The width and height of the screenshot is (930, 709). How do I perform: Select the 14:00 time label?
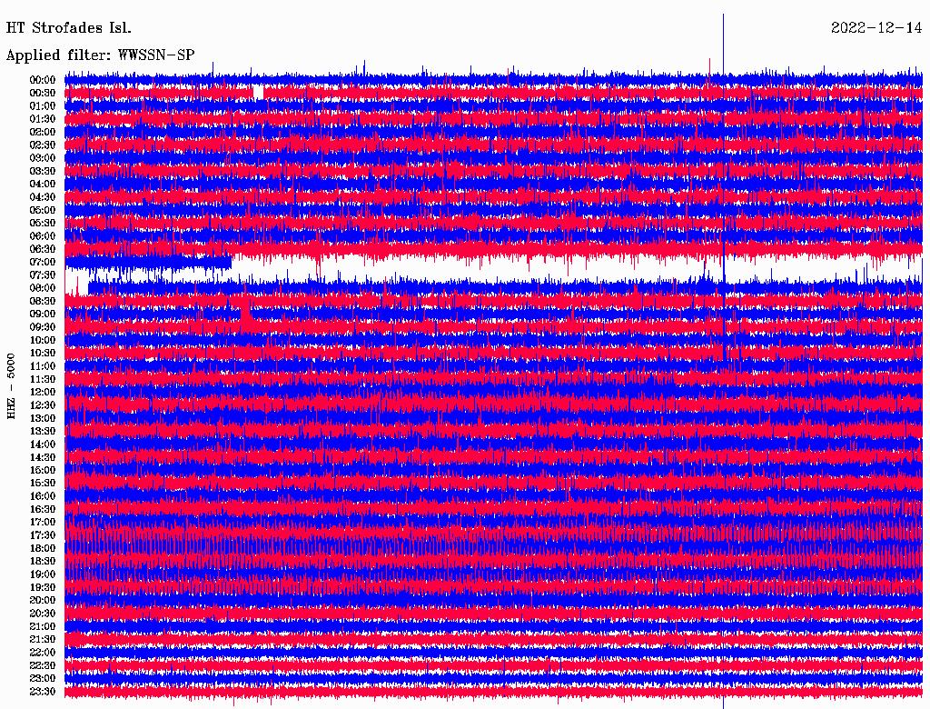pos(43,444)
